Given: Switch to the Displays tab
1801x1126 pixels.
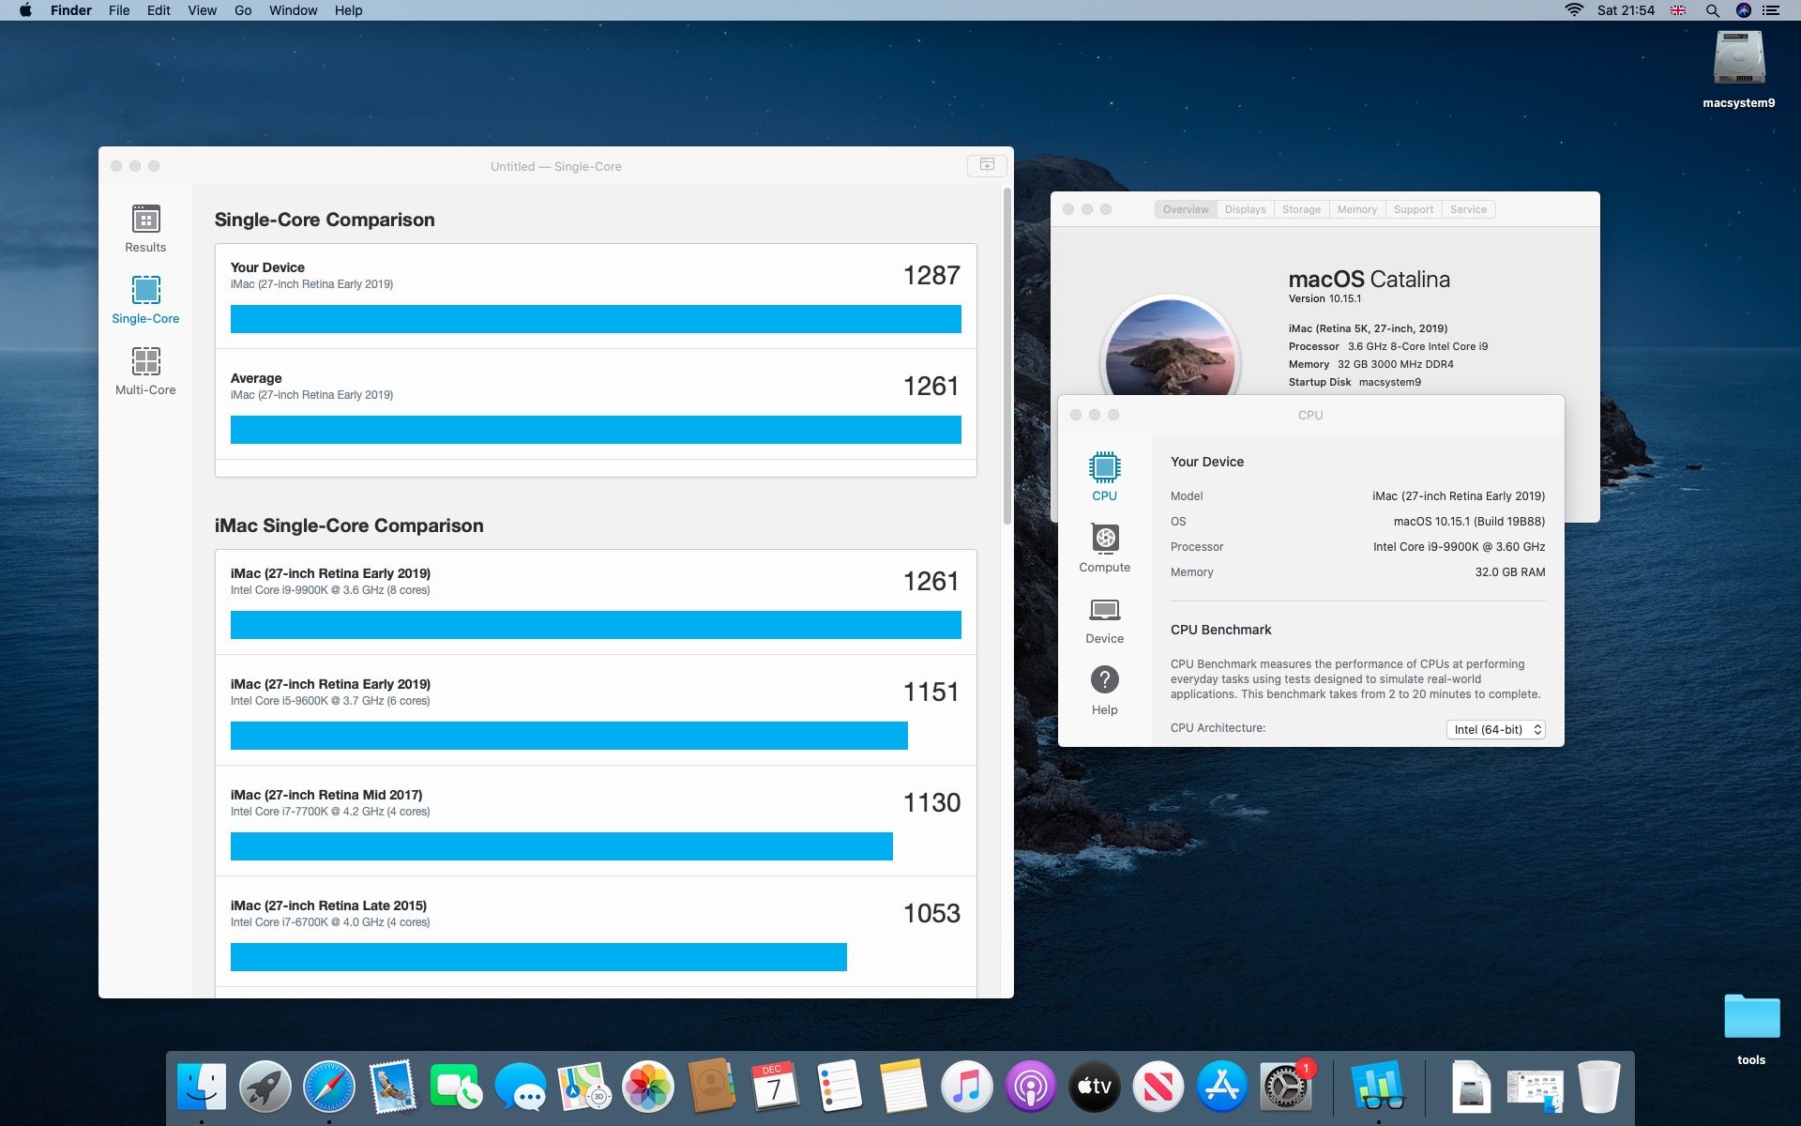Looking at the screenshot, I should coord(1245,209).
